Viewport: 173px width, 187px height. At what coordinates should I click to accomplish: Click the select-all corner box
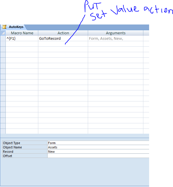pyautogui.click(x=3, y=33)
